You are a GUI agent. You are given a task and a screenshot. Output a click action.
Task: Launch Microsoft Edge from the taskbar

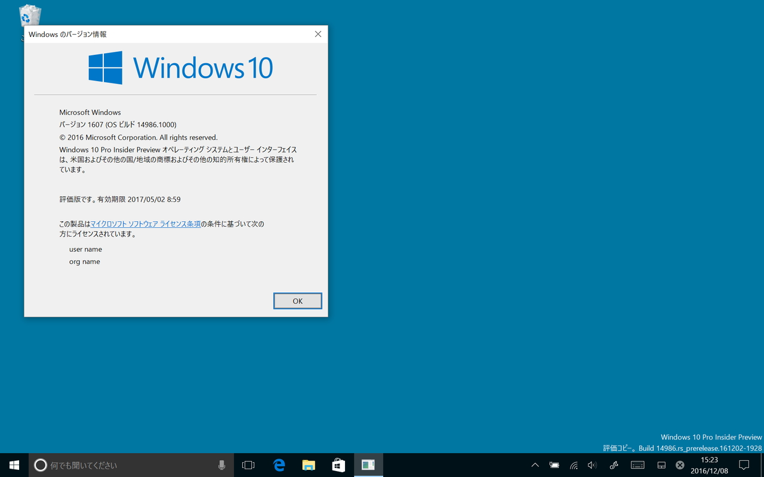[x=279, y=464]
